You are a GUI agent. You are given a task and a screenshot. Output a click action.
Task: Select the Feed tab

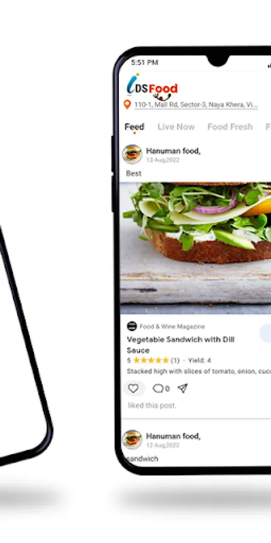point(134,127)
